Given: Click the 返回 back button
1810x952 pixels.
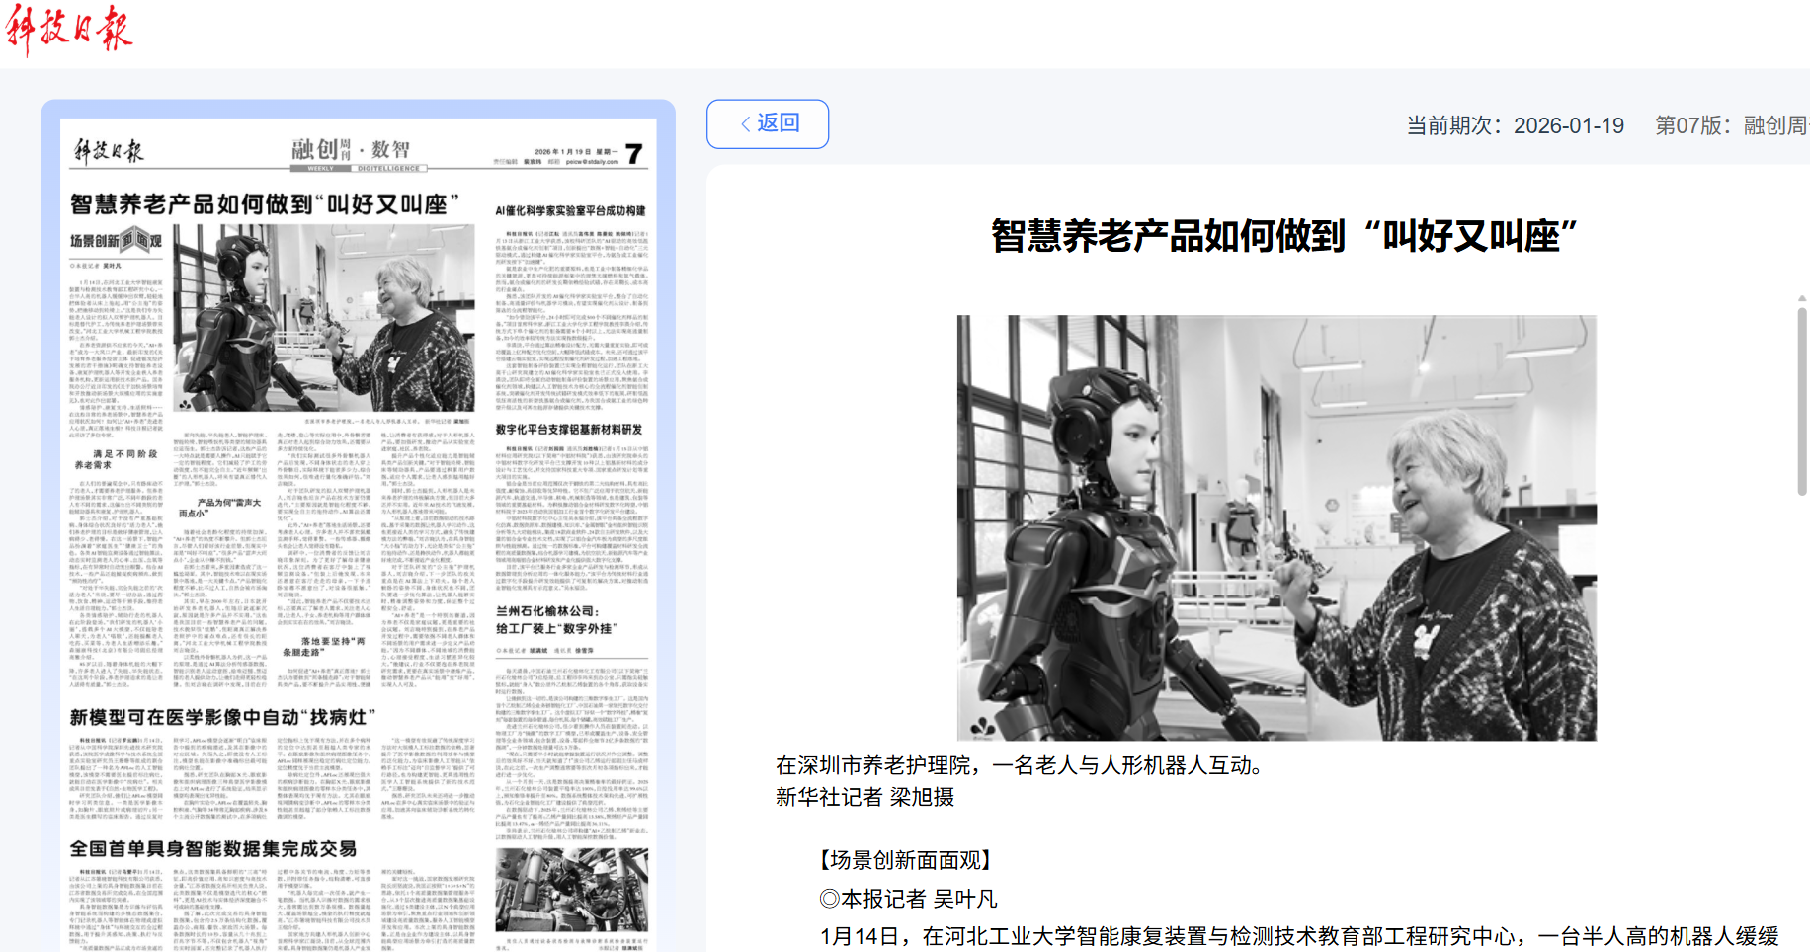Looking at the screenshot, I should pos(768,123).
